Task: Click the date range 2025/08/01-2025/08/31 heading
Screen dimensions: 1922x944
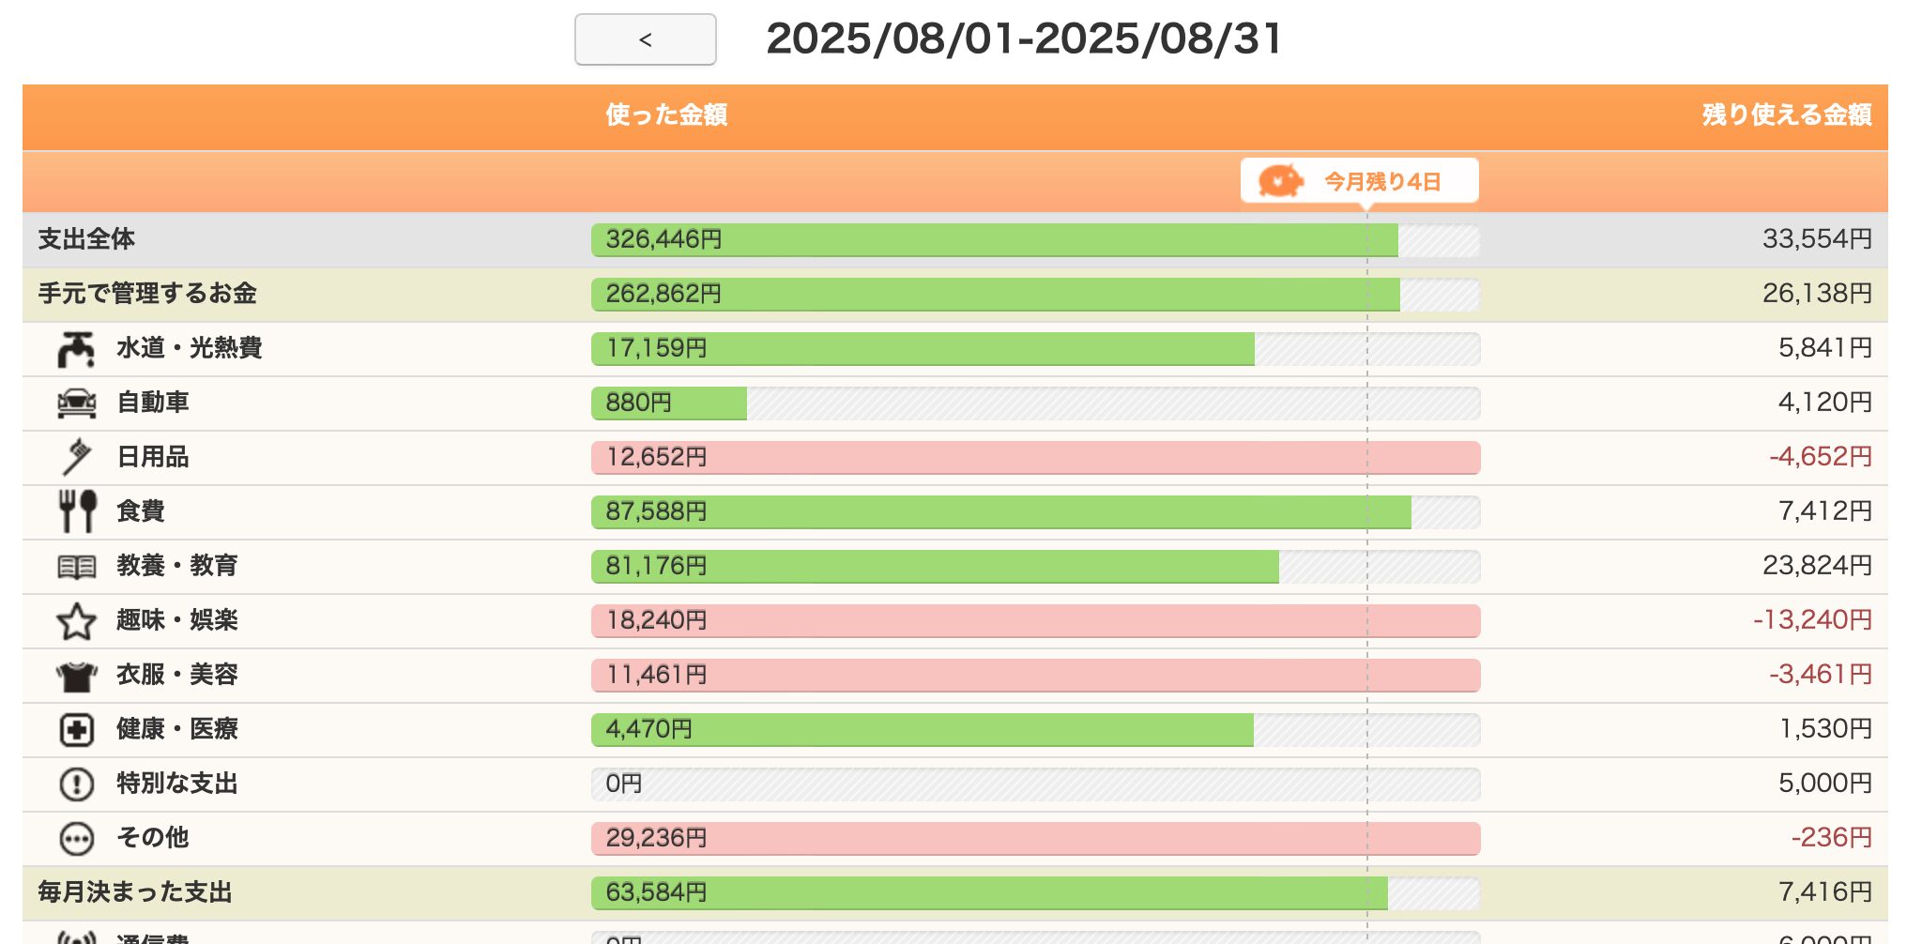Action: click(x=1024, y=39)
